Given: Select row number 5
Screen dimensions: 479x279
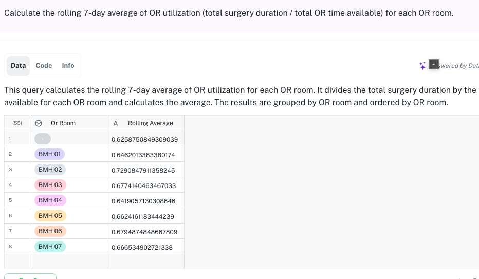Looking at the screenshot, I should (10, 200).
